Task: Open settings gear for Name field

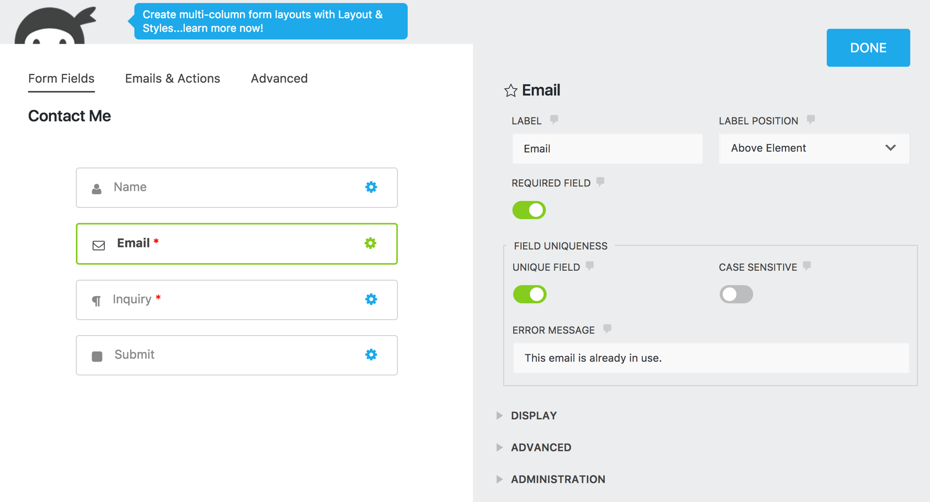Action: [x=371, y=187]
